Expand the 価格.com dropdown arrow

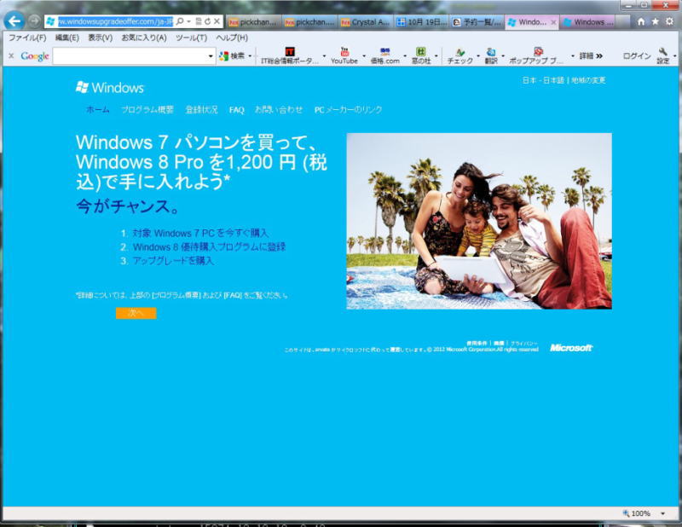click(404, 56)
